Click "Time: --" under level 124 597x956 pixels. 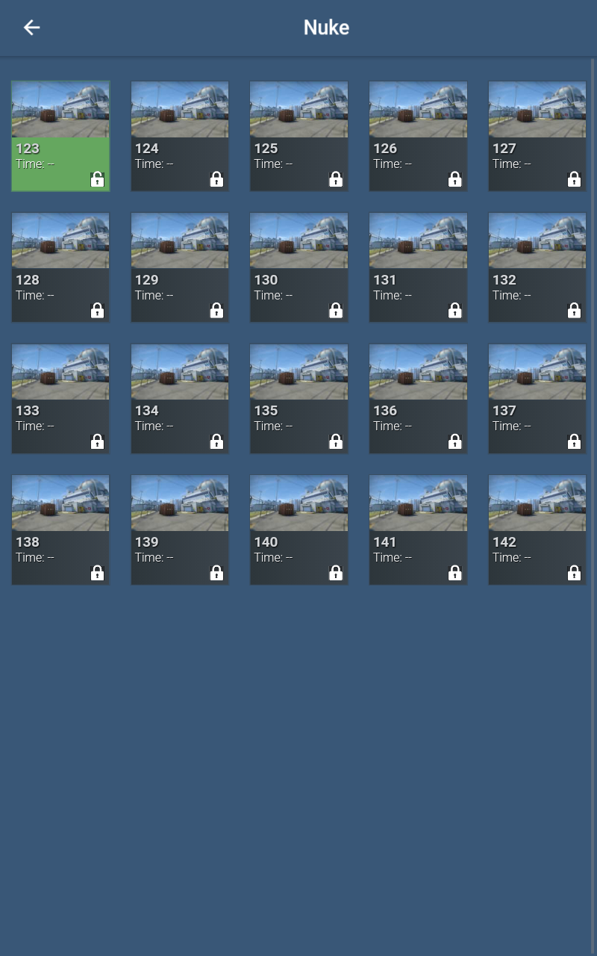[x=154, y=164]
